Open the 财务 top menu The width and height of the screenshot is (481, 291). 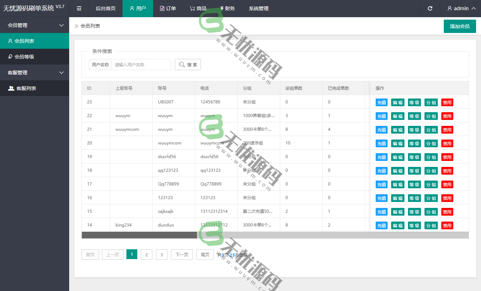(228, 8)
